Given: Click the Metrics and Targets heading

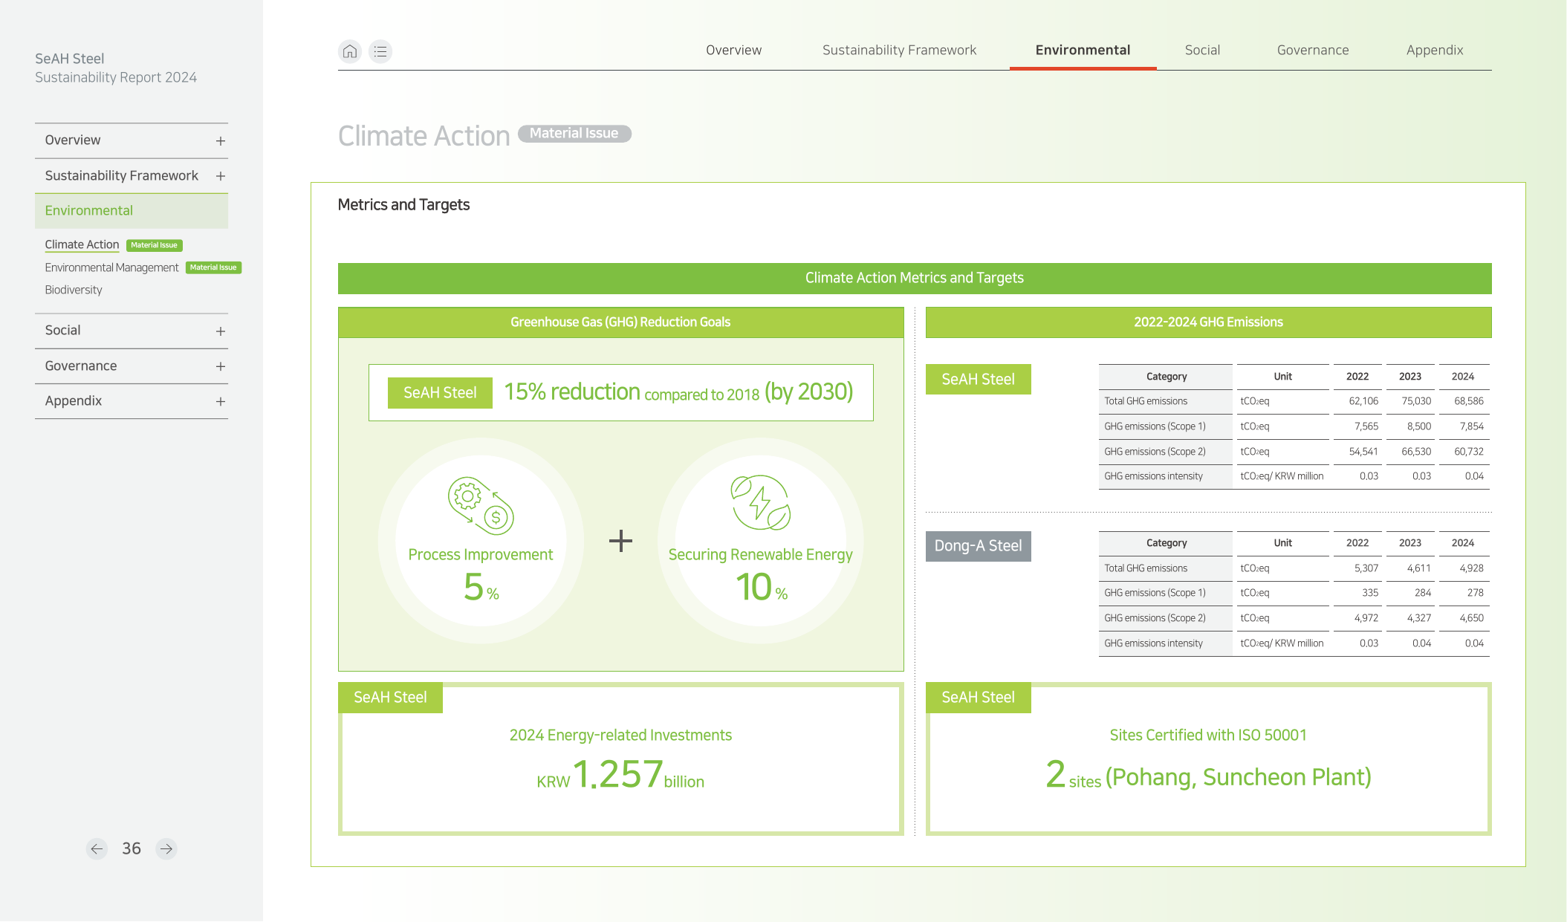Looking at the screenshot, I should [403, 204].
